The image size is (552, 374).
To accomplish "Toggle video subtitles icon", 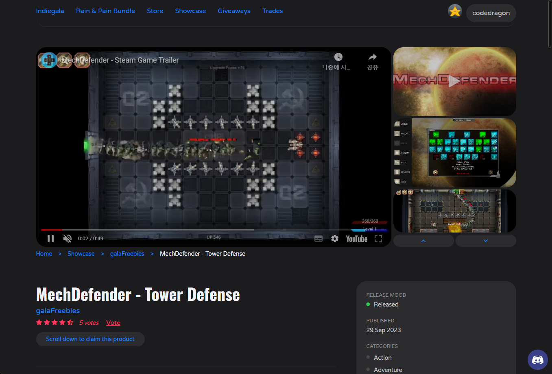I will coord(319,239).
